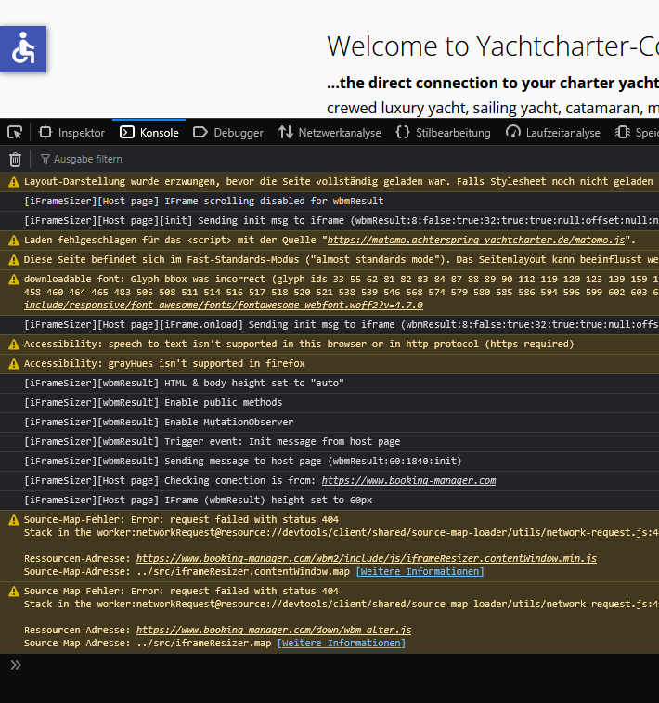Switch to the Stilbearbeitung tab

[x=443, y=133]
